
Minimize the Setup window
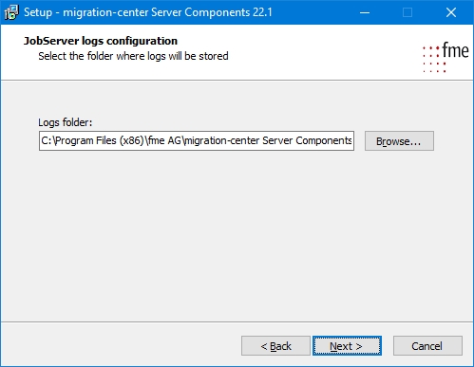pos(365,12)
